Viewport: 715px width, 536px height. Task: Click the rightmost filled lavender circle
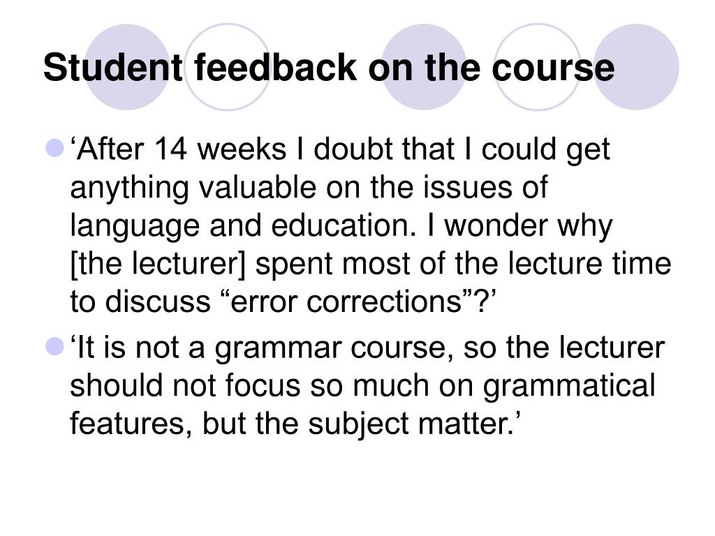pyautogui.click(x=636, y=67)
